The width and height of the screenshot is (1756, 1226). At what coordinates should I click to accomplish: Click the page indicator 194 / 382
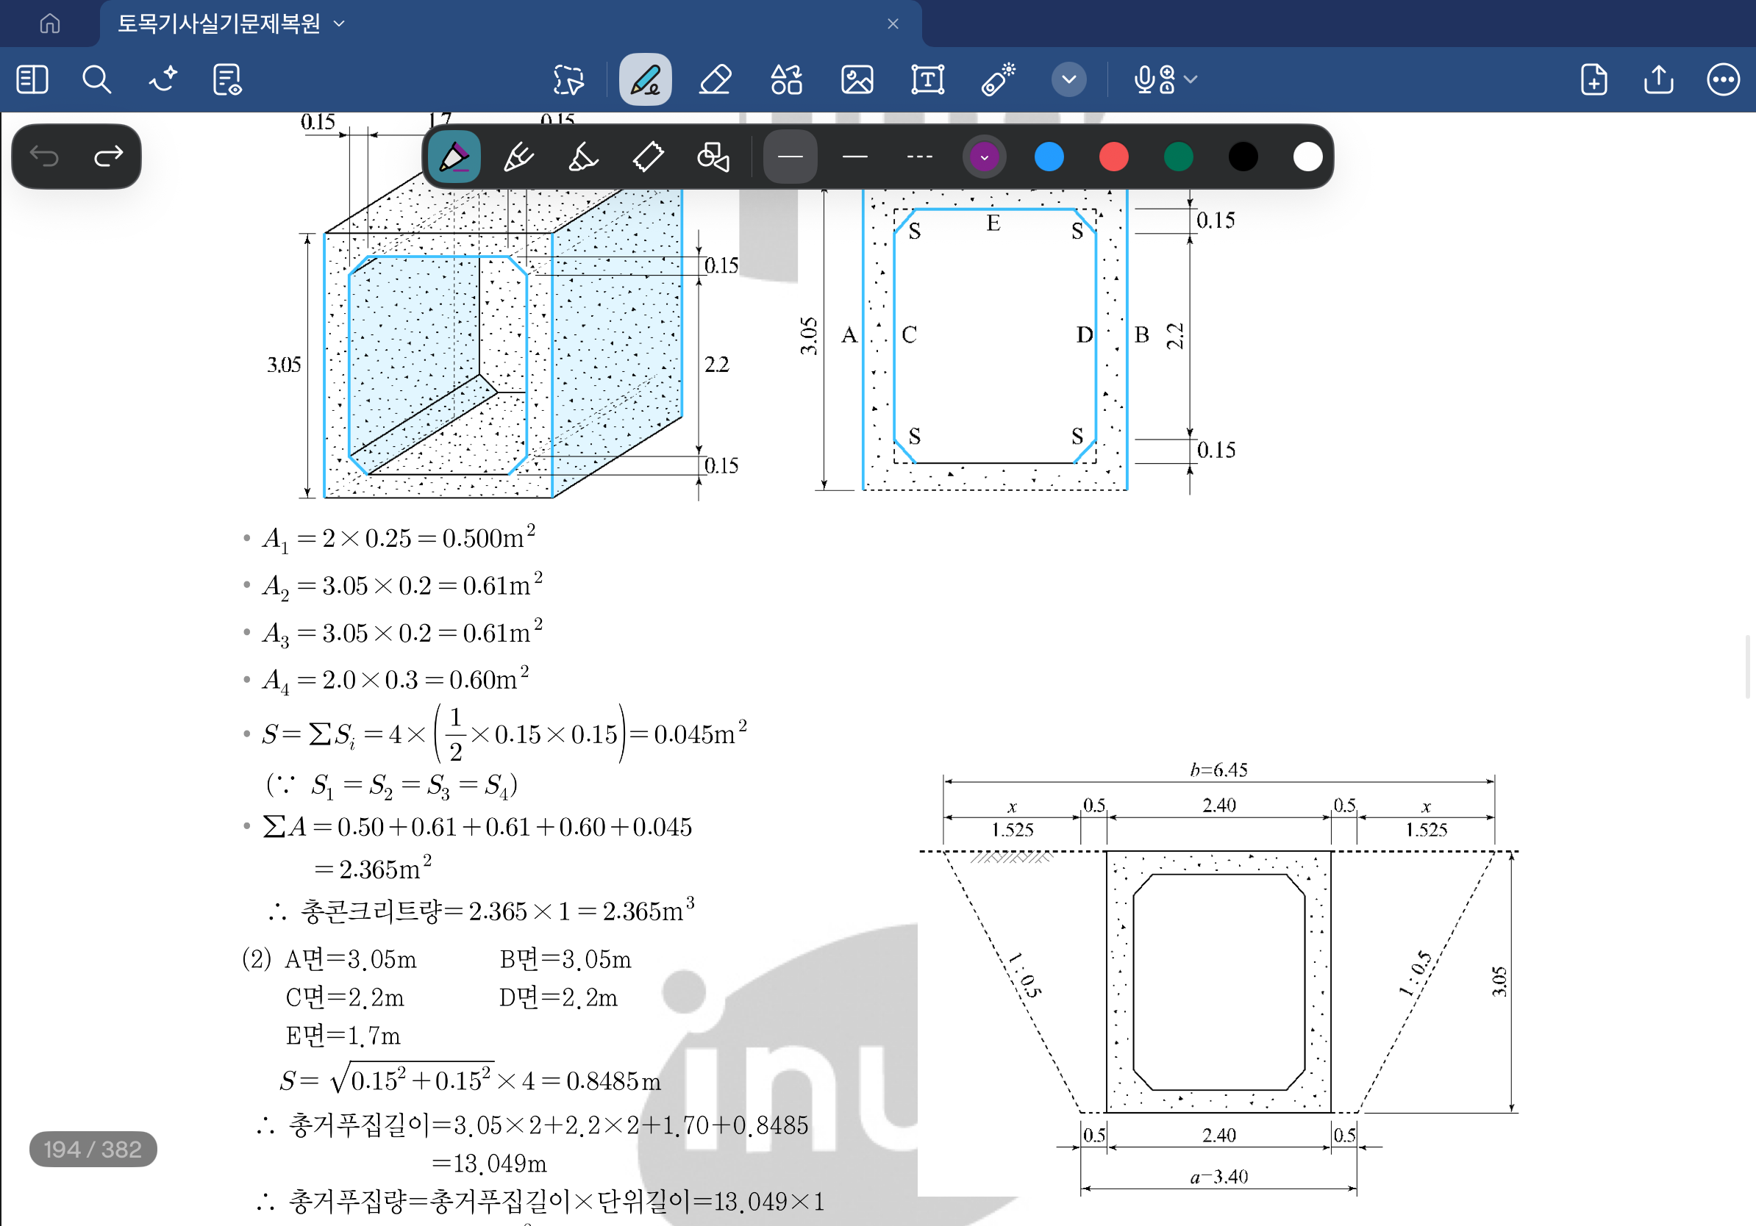coord(93,1149)
